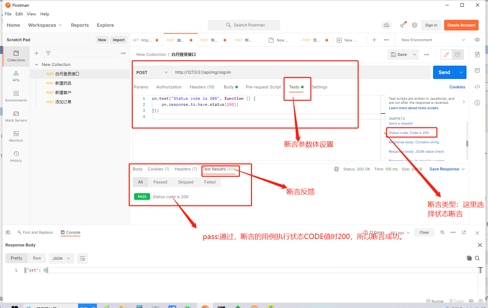Switch to the Params tab
The image size is (488, 308).
141,87
